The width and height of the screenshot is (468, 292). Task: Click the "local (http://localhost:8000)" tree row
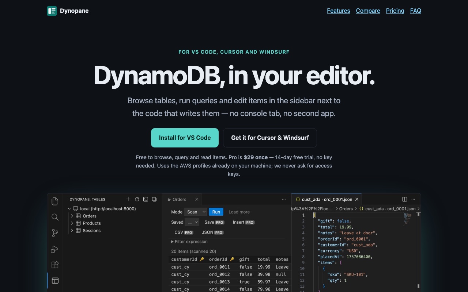(112, 209)
